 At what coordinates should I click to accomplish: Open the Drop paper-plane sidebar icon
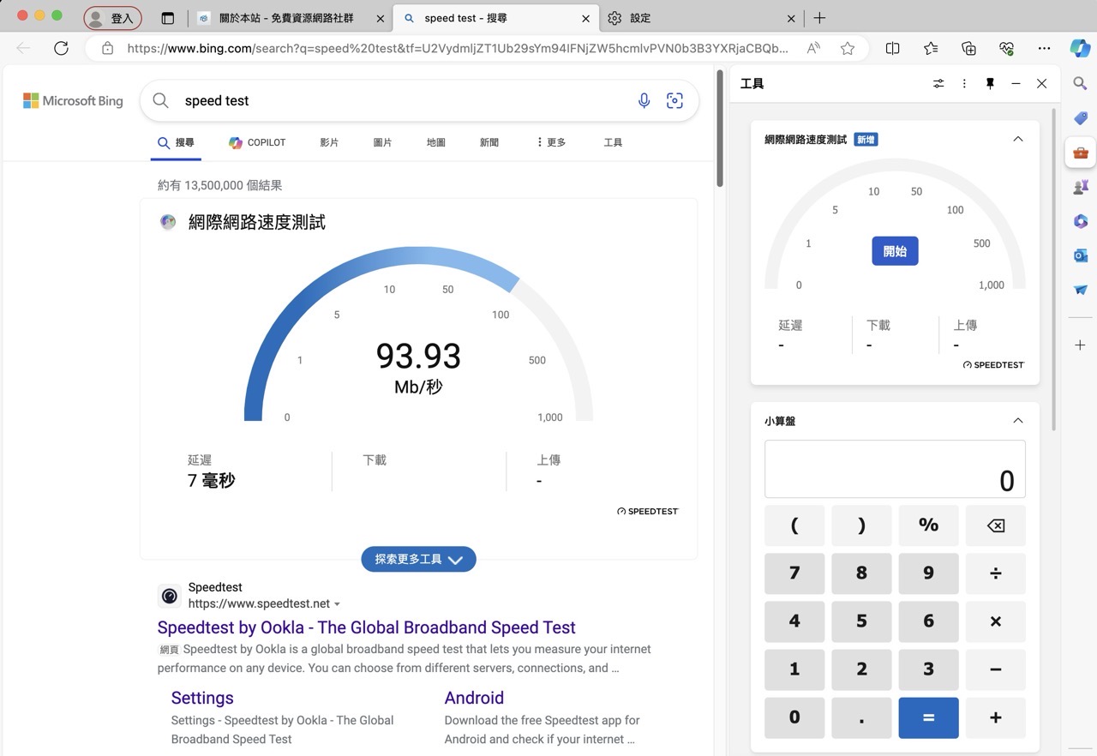(1080, 290)
